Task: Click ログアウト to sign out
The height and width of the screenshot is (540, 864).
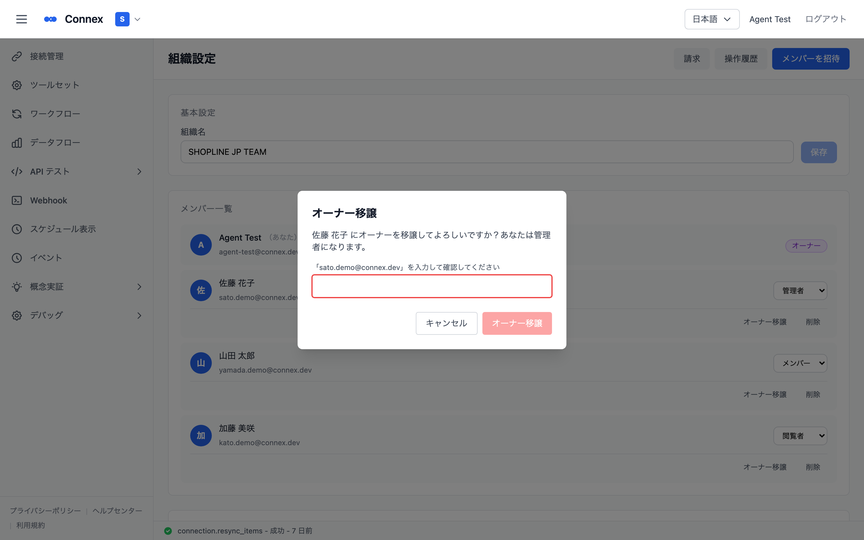Action: click(x=826, y=19)
